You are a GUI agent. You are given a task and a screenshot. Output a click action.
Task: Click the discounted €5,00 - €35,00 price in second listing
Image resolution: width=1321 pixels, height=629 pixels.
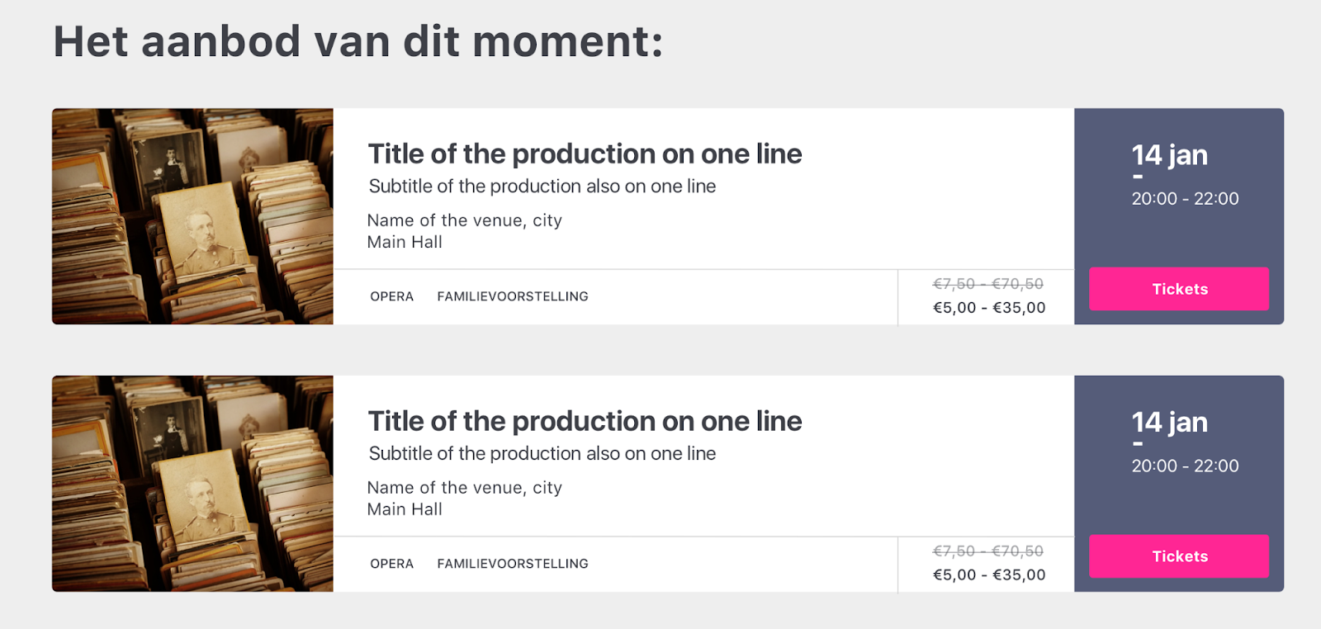click(x=989, y=575)
